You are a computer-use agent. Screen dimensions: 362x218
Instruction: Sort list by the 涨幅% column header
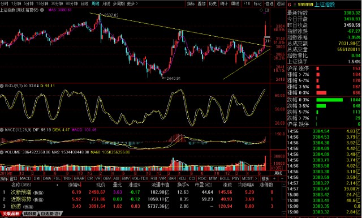tap(75, 185)
